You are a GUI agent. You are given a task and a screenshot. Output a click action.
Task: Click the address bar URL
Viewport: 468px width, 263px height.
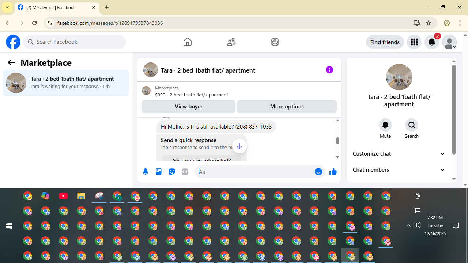110,23
